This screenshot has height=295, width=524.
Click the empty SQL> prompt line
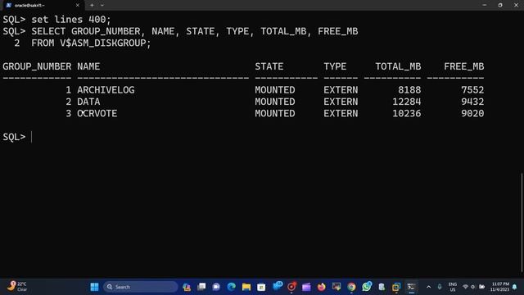pos(16,137)
